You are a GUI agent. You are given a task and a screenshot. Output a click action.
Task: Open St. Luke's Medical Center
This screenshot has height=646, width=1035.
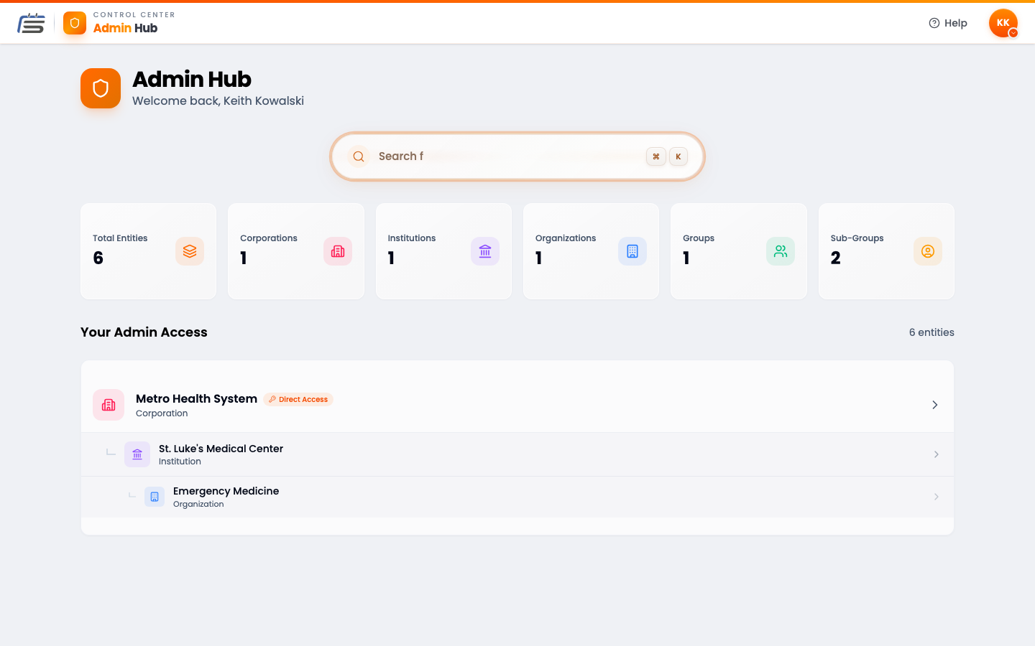(x=517, y=454)
